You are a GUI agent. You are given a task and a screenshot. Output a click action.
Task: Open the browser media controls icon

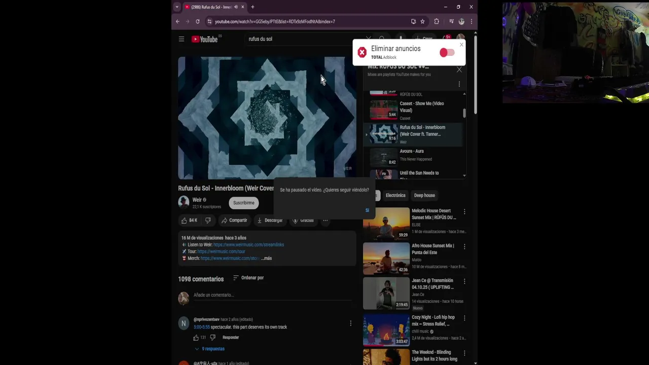(x=451, y=21)
